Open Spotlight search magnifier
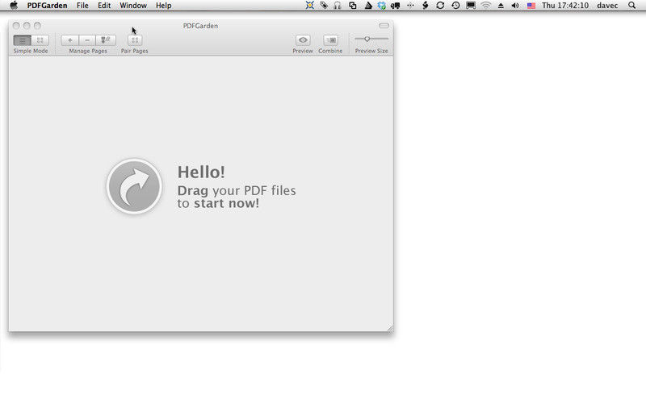This screenshot has width=646, height=403. [x=631, y=6]
